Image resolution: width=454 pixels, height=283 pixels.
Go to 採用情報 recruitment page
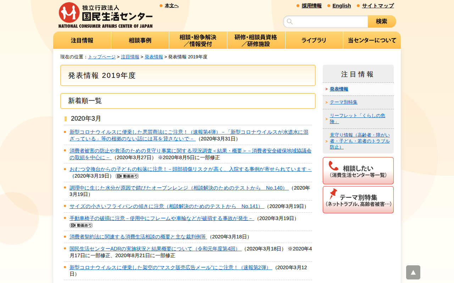point(311,6)
